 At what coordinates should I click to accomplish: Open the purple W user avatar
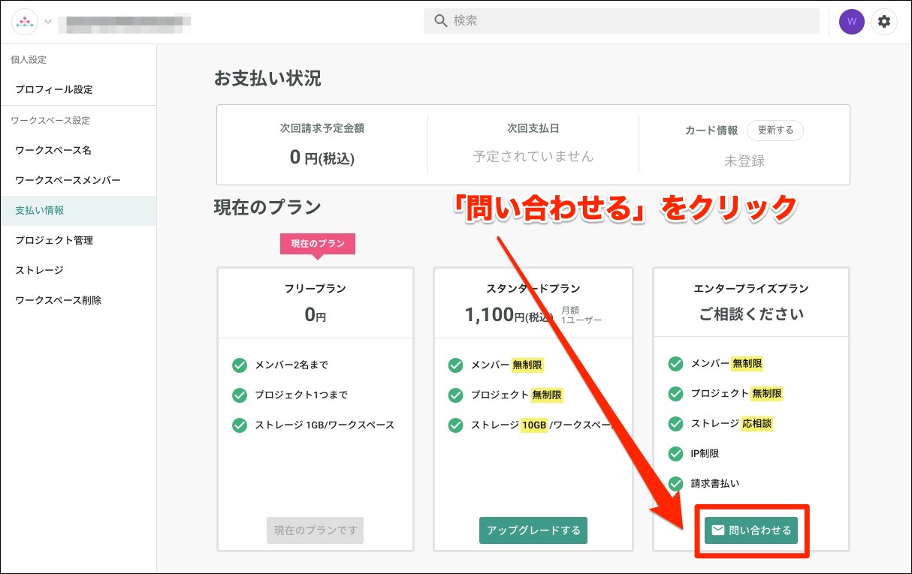[851, 22]
